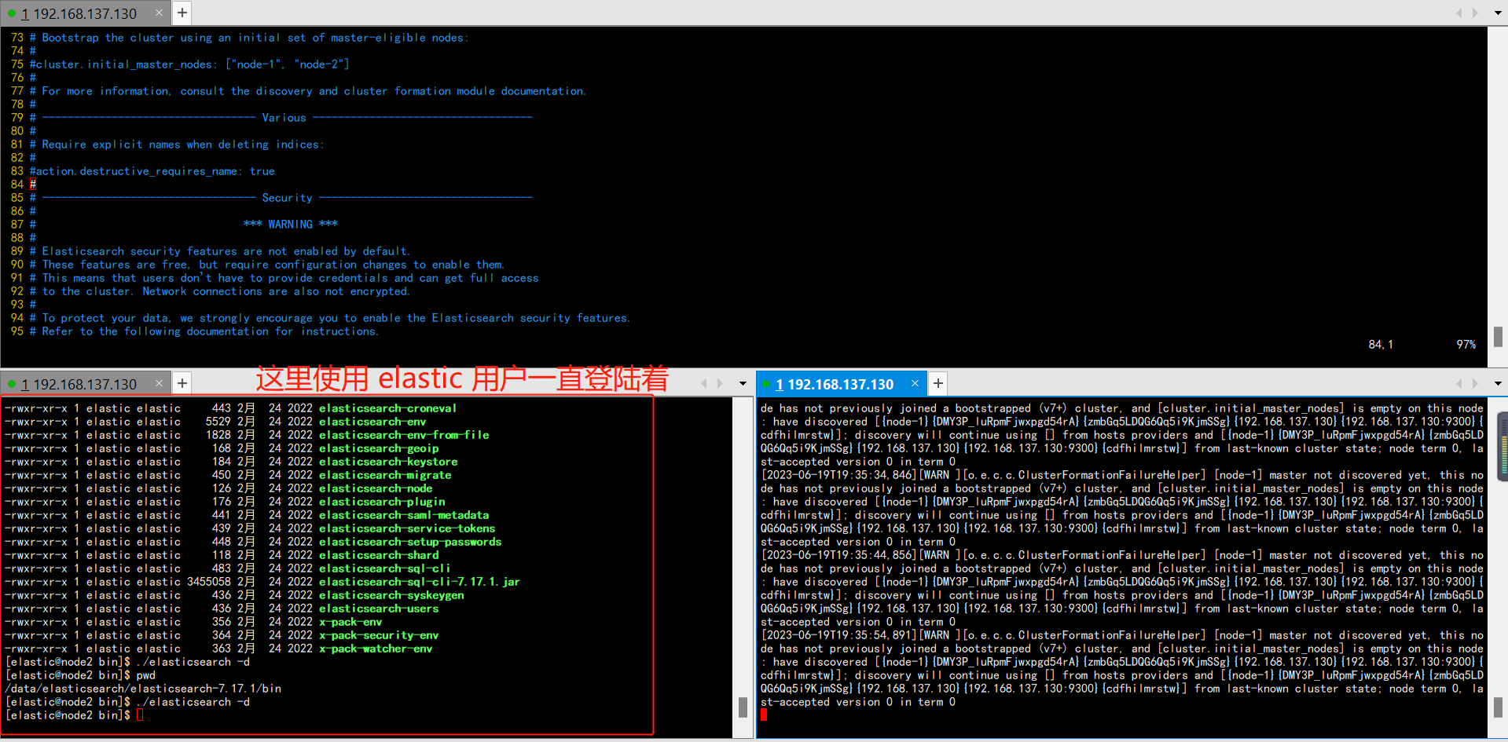The image size is (1508, 742).
Task: Go to previous tab in top pane
Action: 1459,13
